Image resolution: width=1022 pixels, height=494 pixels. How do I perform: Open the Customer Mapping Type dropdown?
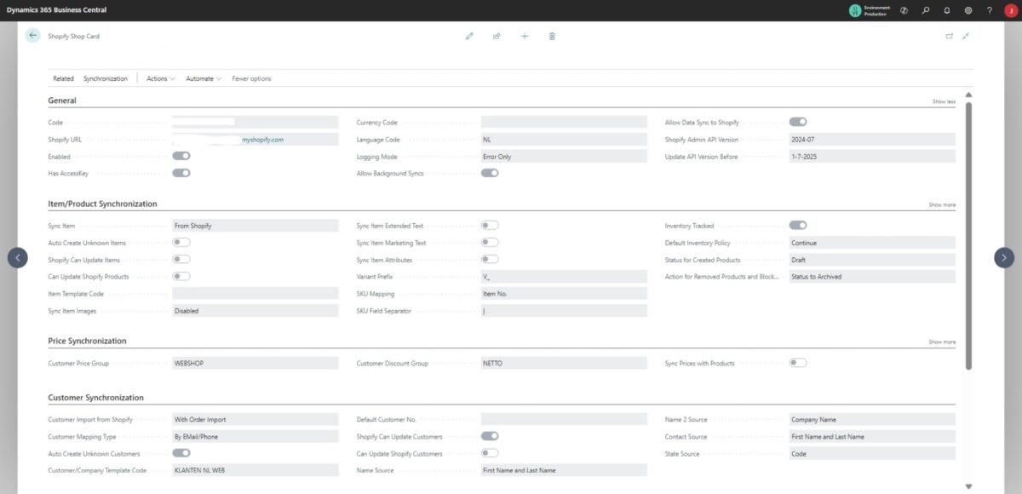pyautogui.click(x=255, y=436)
